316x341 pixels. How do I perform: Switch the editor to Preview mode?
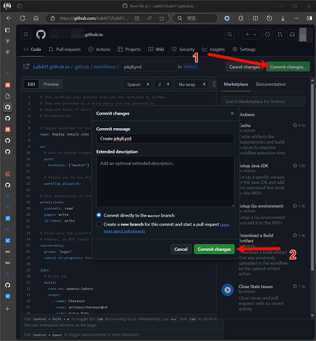click(x=51, y=84)
